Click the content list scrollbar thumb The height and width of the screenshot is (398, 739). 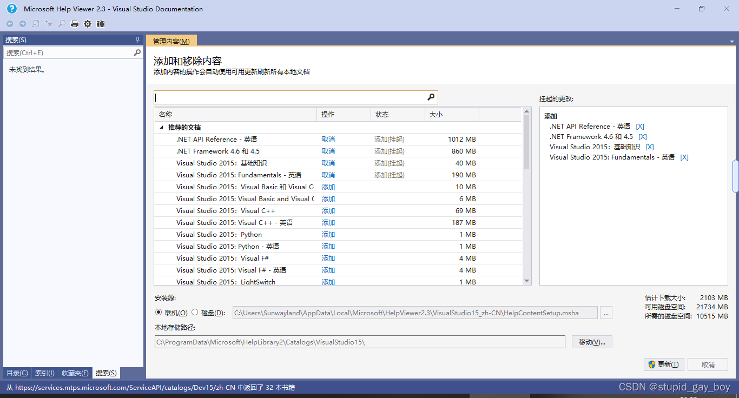coord(526,142)
